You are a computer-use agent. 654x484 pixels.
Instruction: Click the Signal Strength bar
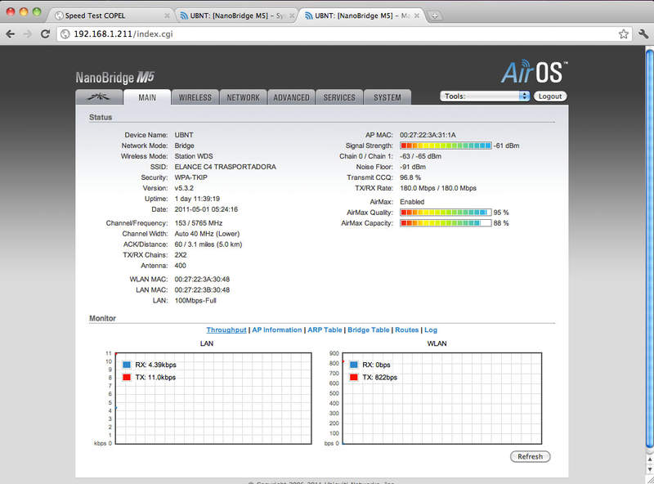point(446,146)
